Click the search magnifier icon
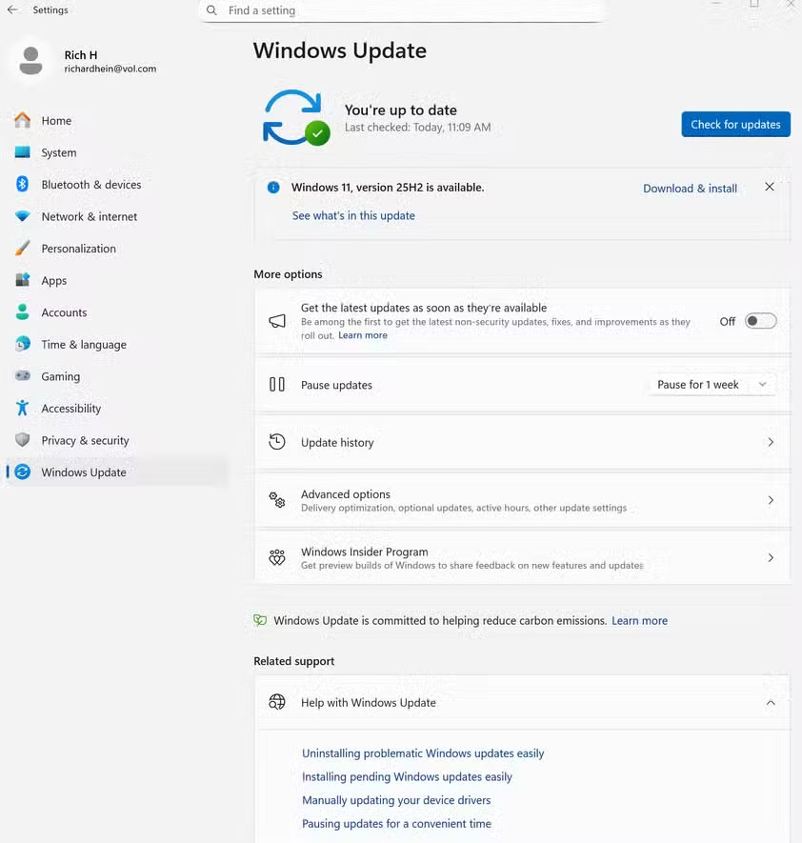Screen dimensions: 802x843 pyautogui.click(x=211, y=10)
